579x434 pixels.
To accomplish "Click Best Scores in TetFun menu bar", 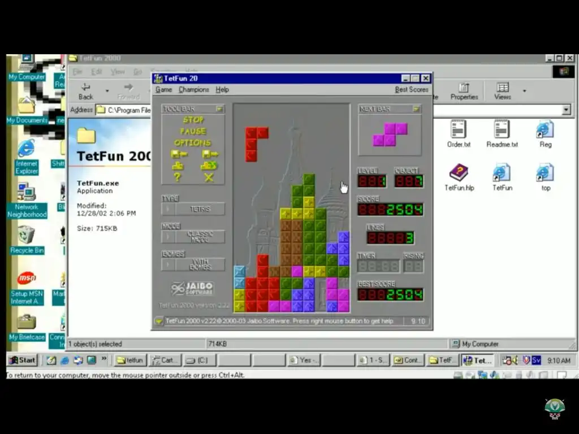I will [412, 90].
